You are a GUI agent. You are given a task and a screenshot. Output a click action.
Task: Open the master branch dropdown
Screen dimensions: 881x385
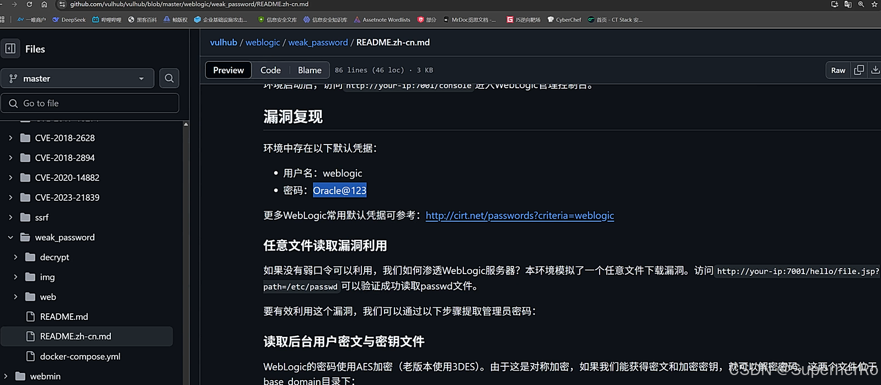77,78
